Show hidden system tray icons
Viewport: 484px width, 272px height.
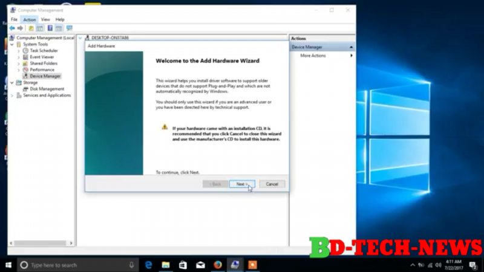[x=413, y=265]
